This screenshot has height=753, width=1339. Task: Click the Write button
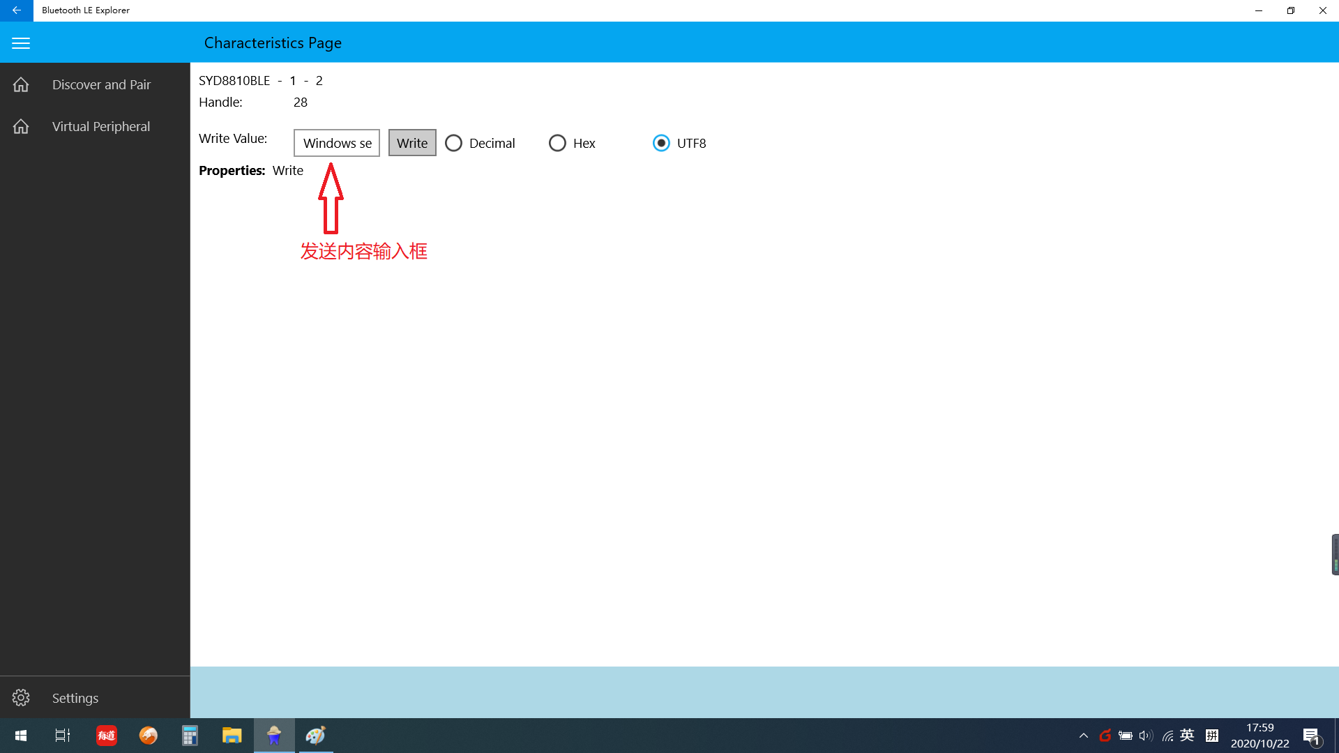[412, 143]
